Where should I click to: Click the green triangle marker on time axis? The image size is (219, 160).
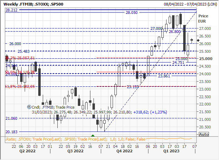click(x=93, y=135)
